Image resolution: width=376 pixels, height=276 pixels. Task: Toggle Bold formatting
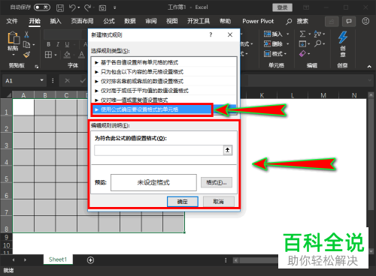pos(49,44)
